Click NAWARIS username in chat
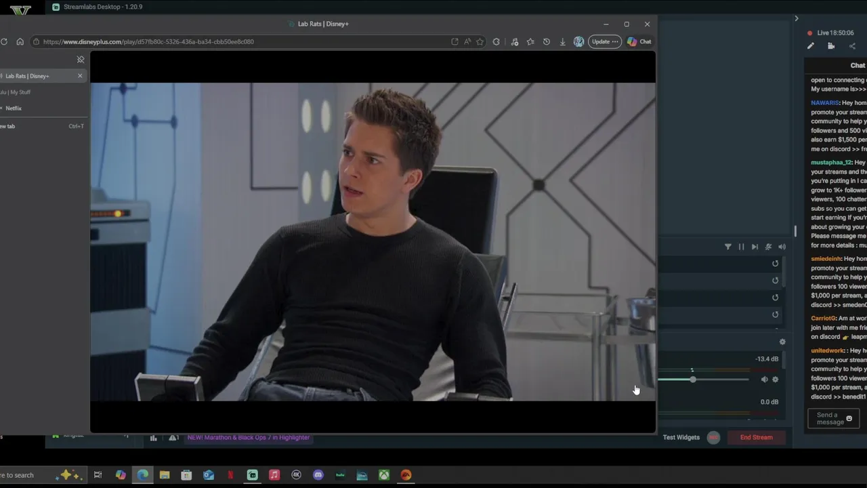The image size is (867, 488). [x=824, y=103]
